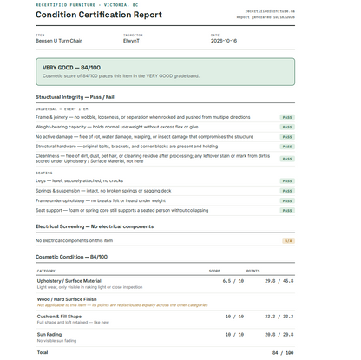The image size is (361, 360).
Task: Click the '29.8 / 45.8' upholstery points
Action: [x=279, y=281]
